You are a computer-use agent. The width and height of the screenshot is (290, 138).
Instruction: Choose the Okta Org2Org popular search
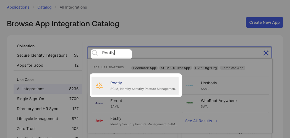206,68
